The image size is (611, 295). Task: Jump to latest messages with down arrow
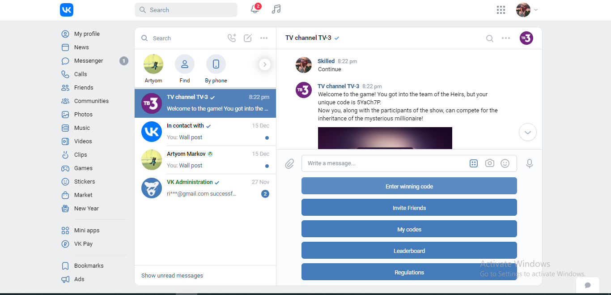[x=528, y=132]
